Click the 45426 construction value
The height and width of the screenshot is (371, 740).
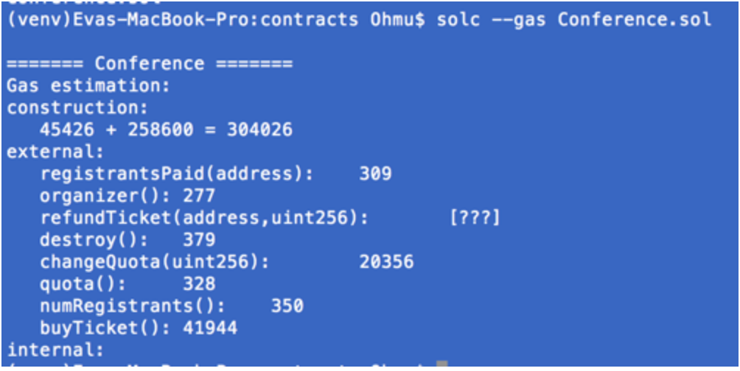pyautogui.click(x=66, y=130)
